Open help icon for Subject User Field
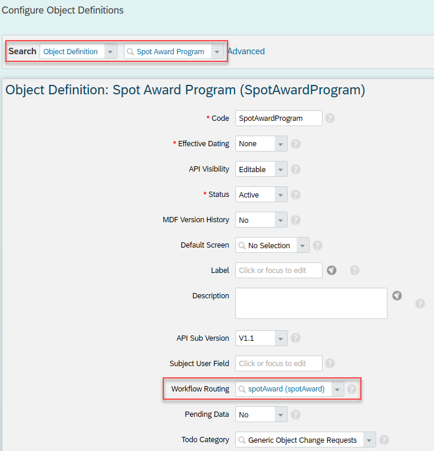 pyautogui.click(x=330, y=363)
